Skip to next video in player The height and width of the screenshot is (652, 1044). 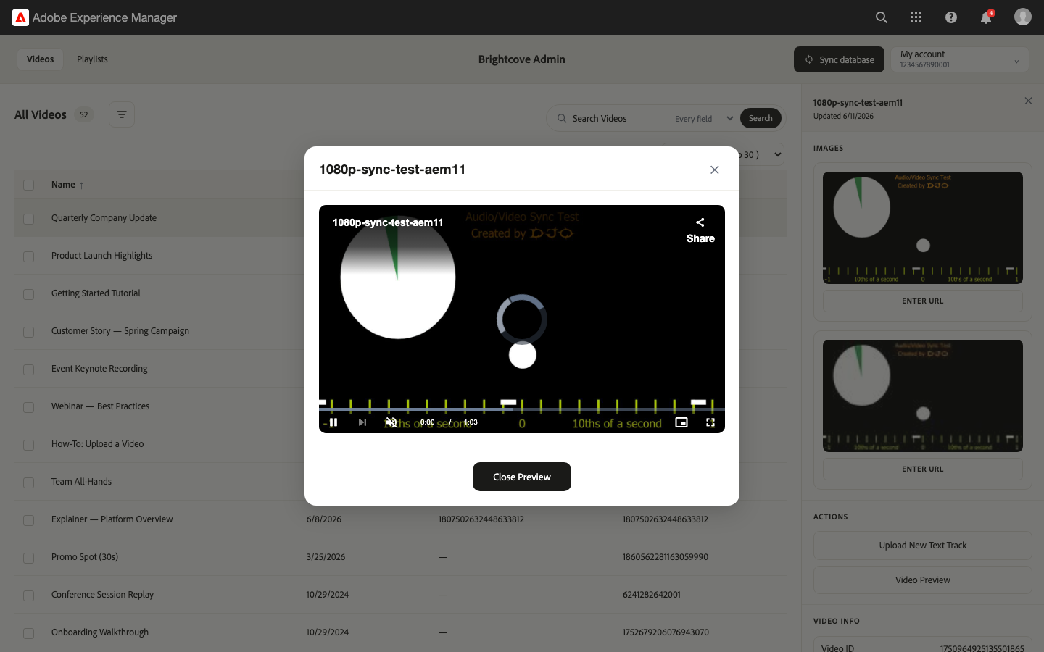(362, 422)
